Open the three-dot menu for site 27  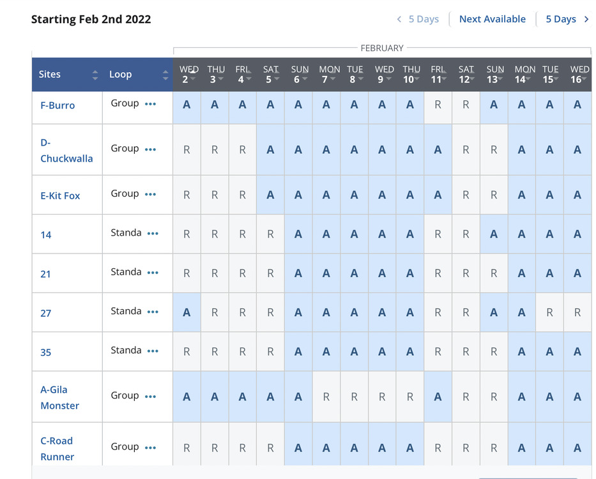(x=153, y=312)
